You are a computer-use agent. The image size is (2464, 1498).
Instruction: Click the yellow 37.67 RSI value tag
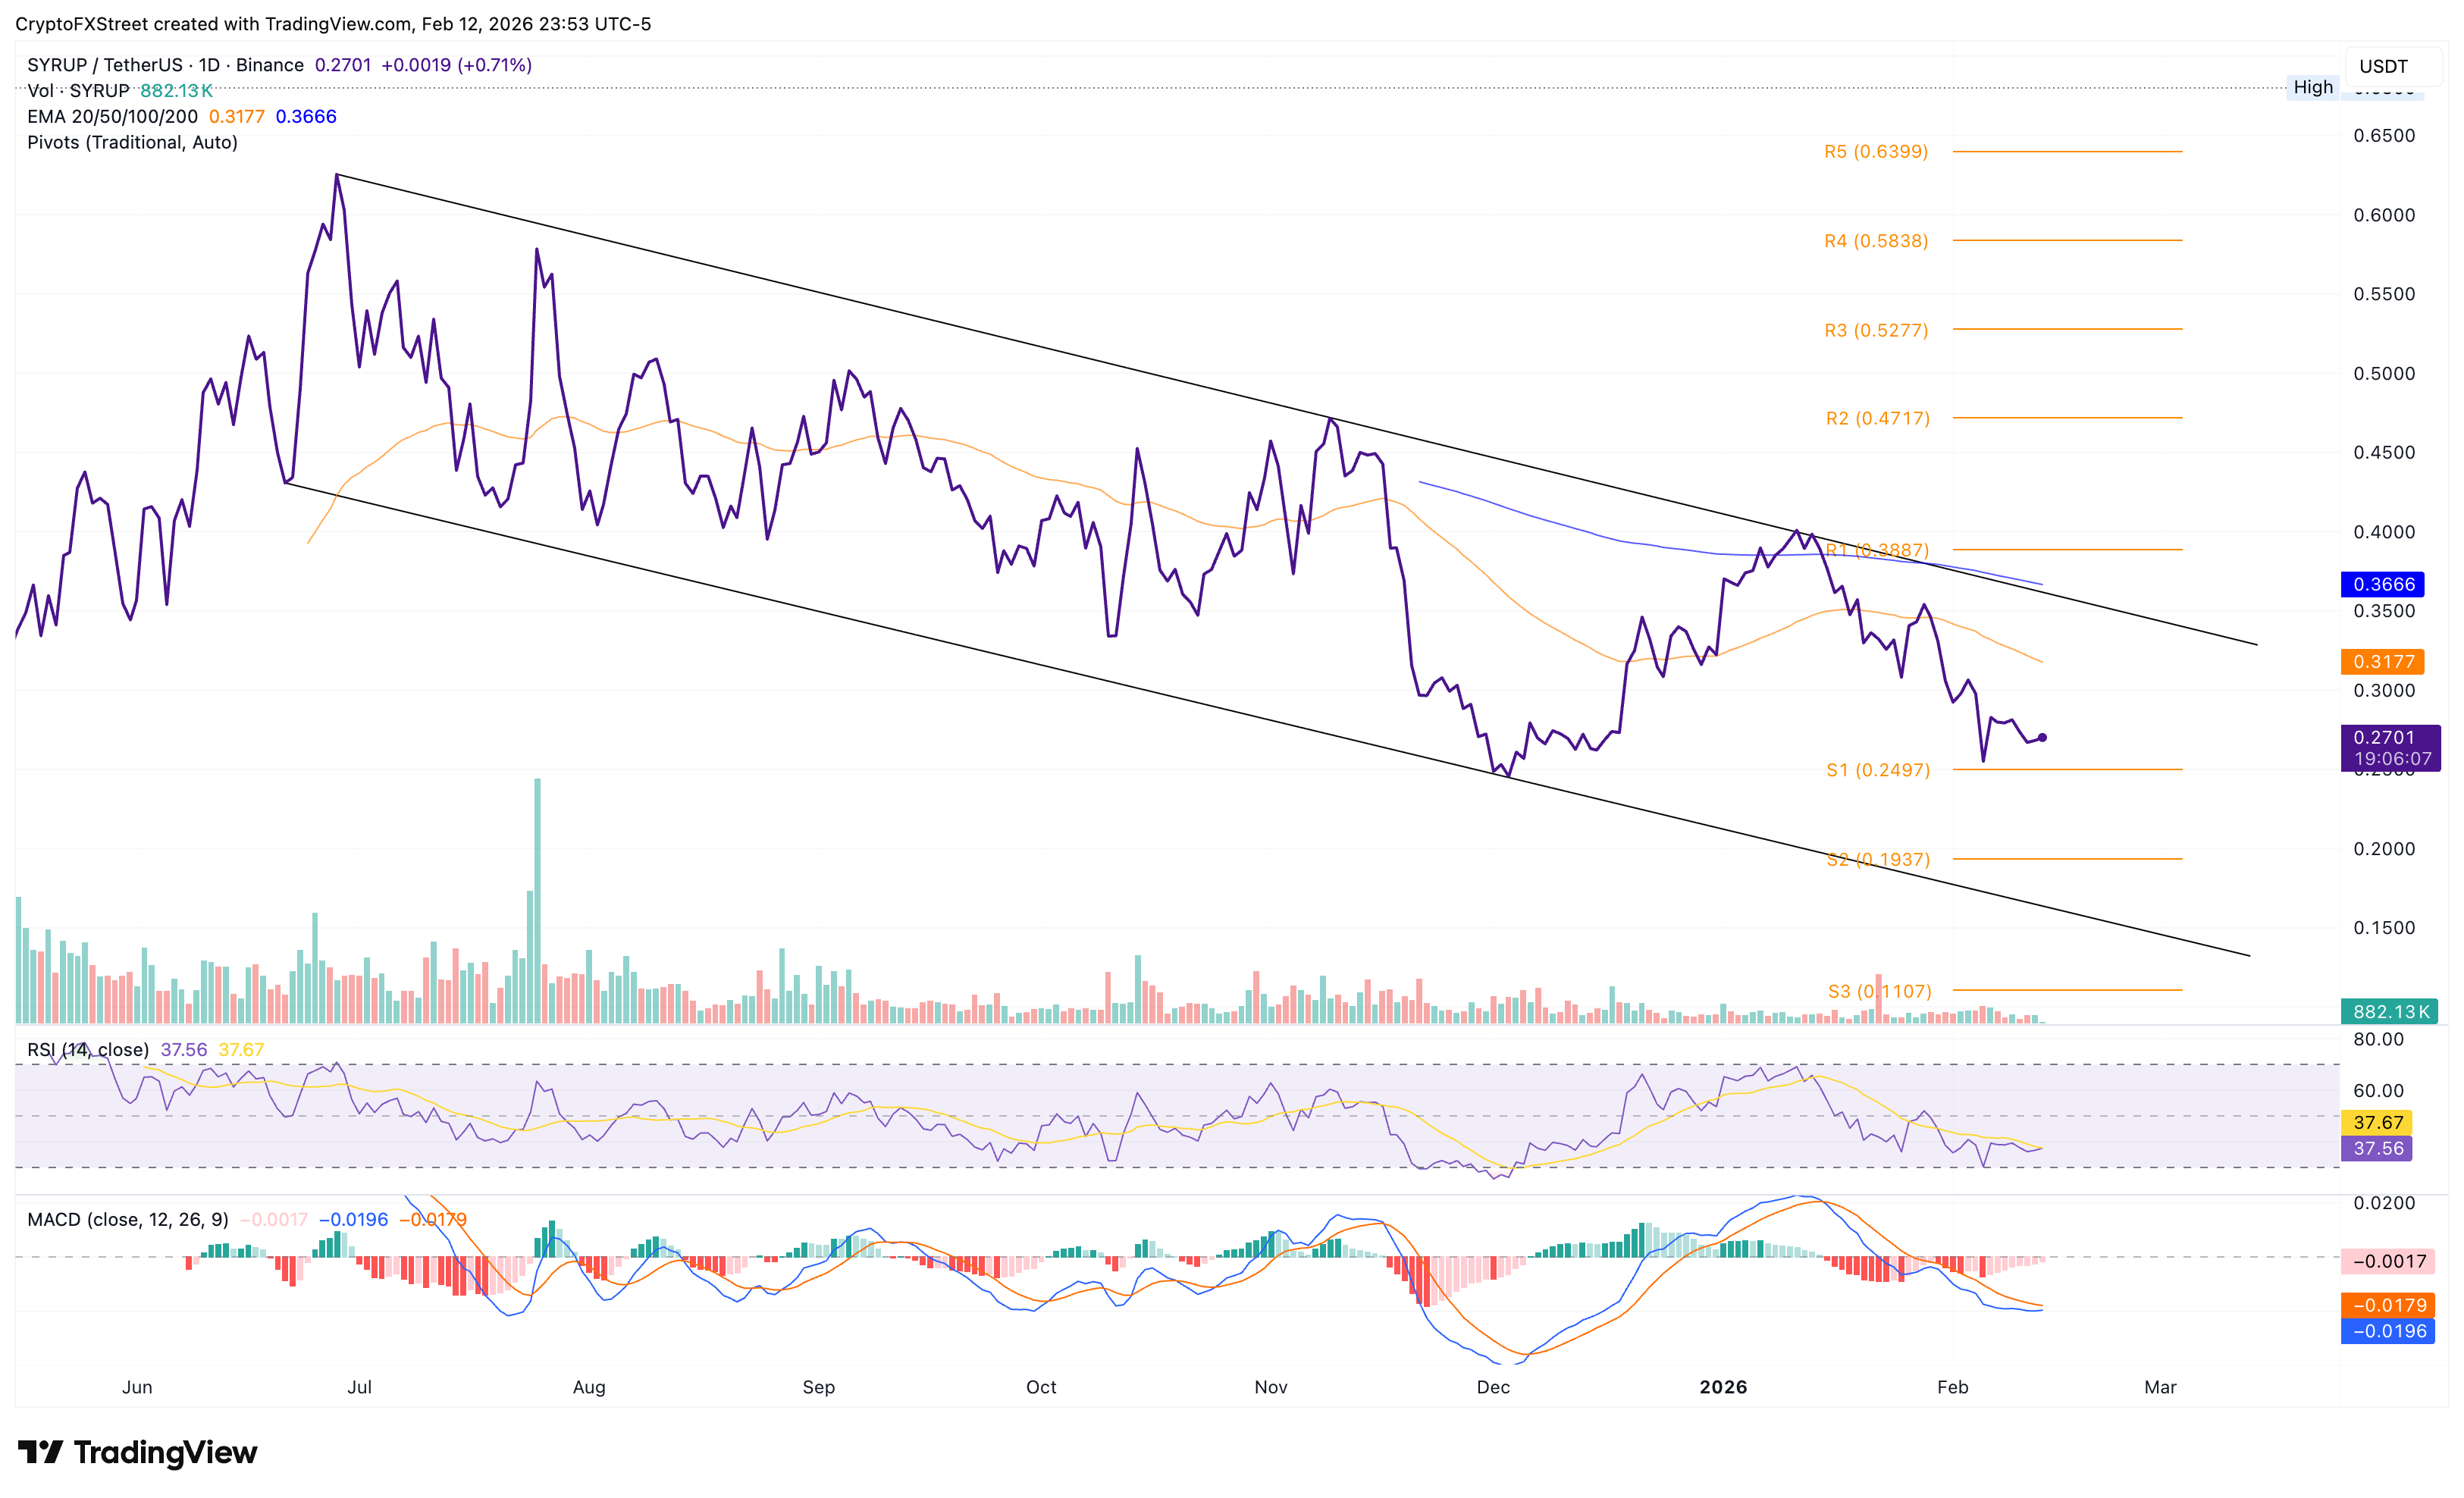[2376, 1122]
